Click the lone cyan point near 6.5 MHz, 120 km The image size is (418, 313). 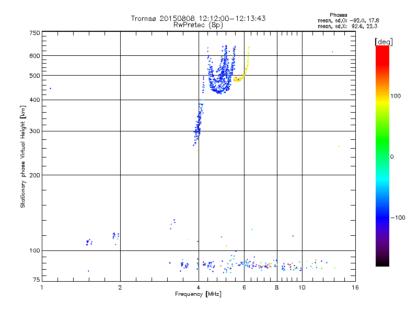(252, 229)
